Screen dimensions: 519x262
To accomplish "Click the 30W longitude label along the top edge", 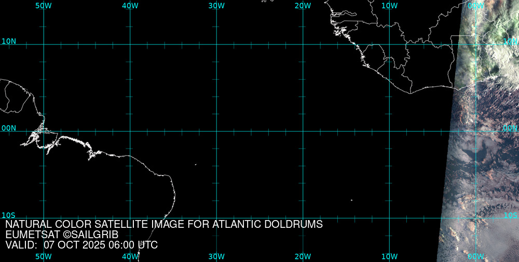I will click(216, 6).
